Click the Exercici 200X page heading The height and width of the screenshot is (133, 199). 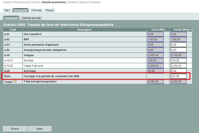pyautogui.click(x=58, y=25)
